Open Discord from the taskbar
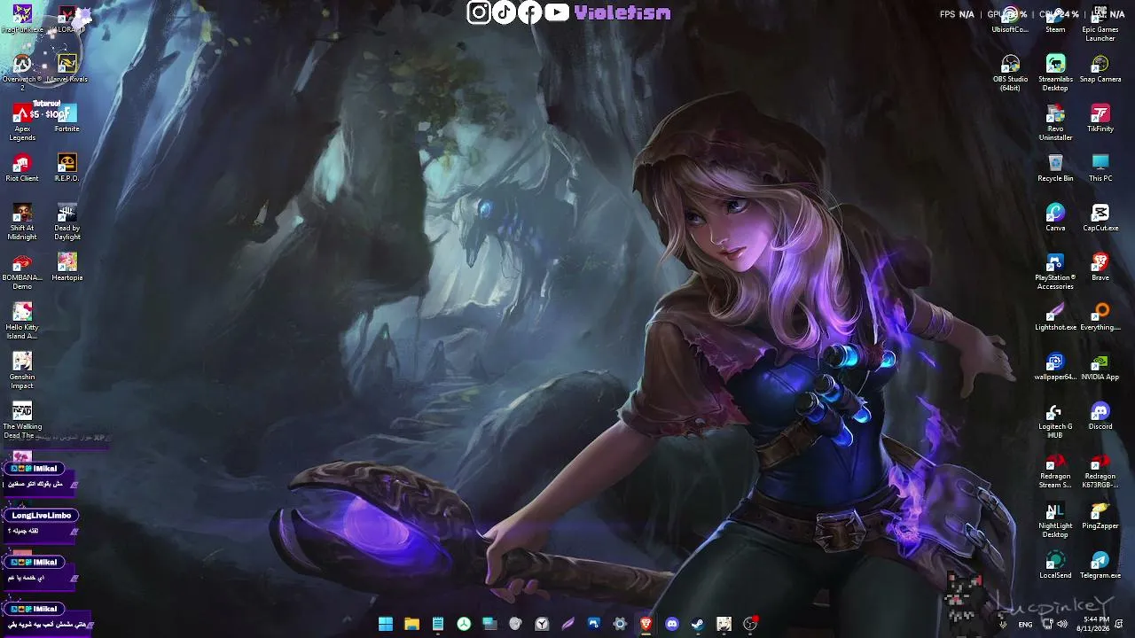1135x638 pixels. click(671, 624)
